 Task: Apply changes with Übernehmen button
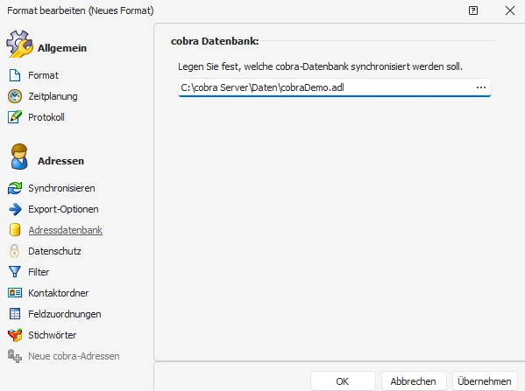[x=485, y=381]
